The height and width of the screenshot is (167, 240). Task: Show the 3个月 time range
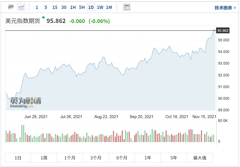96,158
